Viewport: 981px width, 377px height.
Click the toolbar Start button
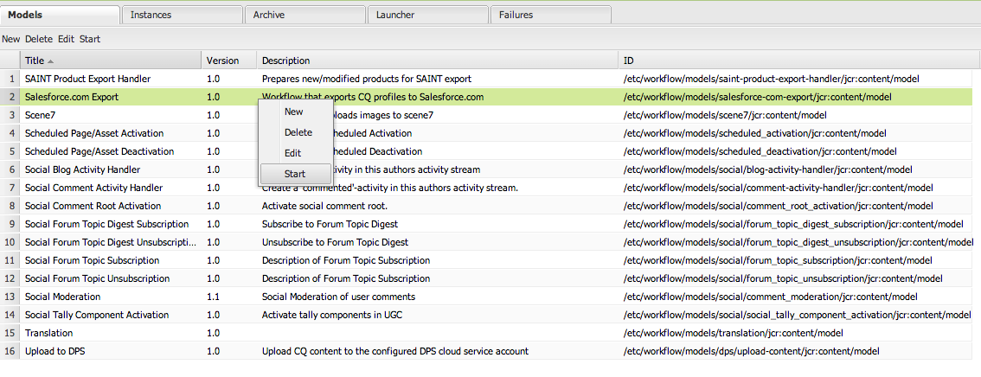[x=90, y=39]
